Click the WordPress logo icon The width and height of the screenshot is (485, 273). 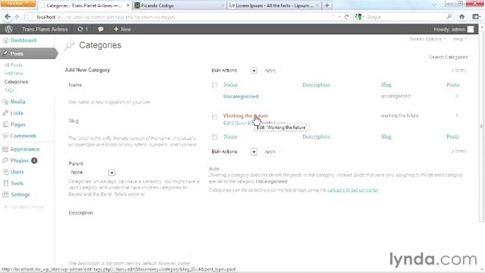point(8,29)
